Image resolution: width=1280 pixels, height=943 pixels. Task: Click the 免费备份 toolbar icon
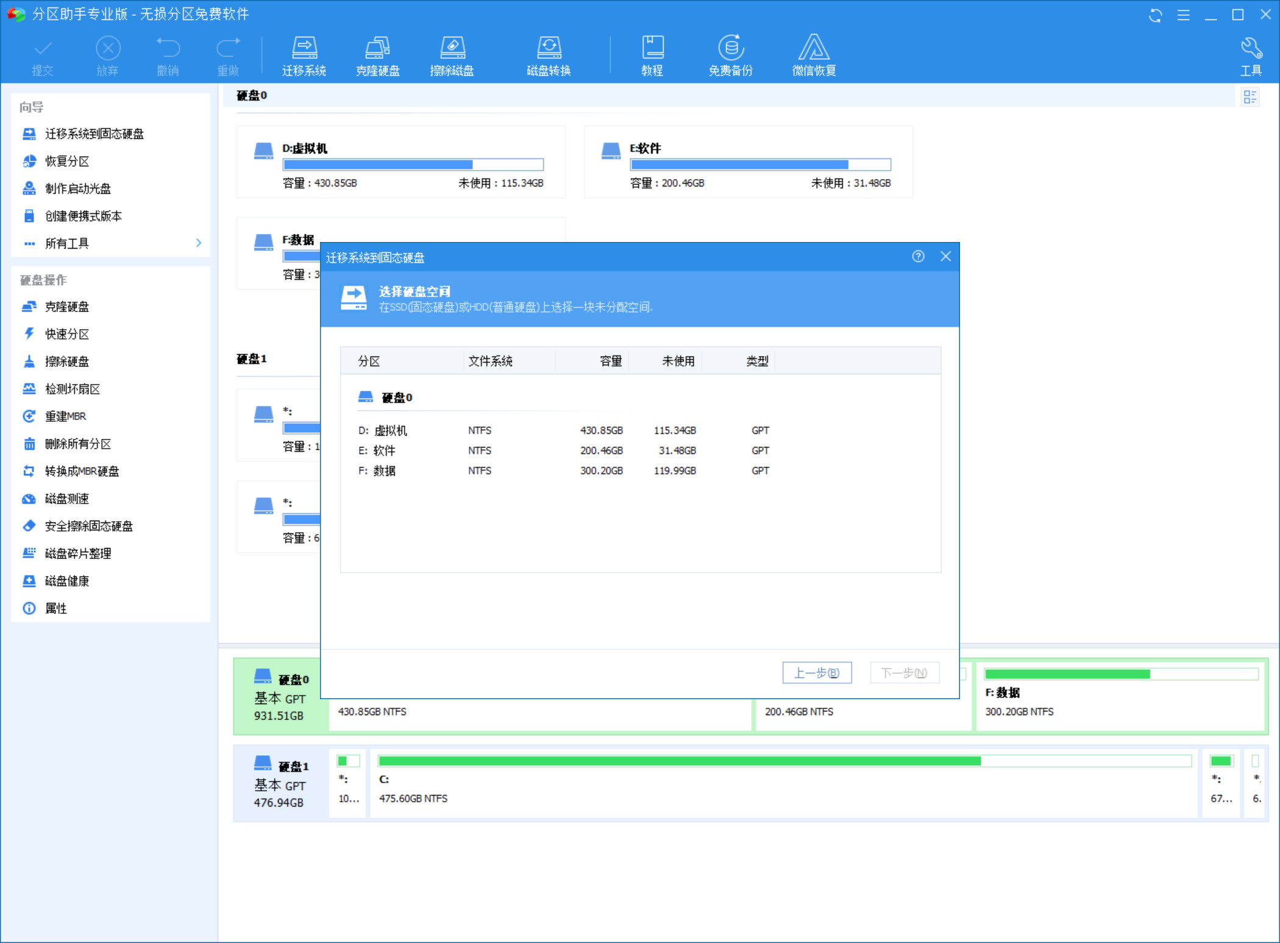(x=730, y=55)
